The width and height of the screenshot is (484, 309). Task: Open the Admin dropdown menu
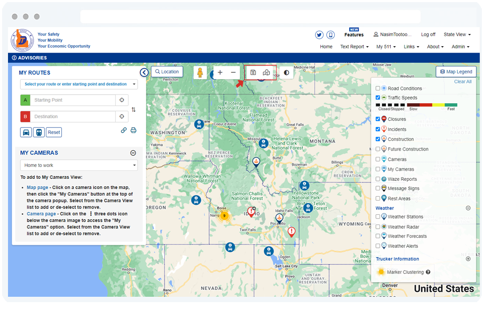[x=460, y=46]
